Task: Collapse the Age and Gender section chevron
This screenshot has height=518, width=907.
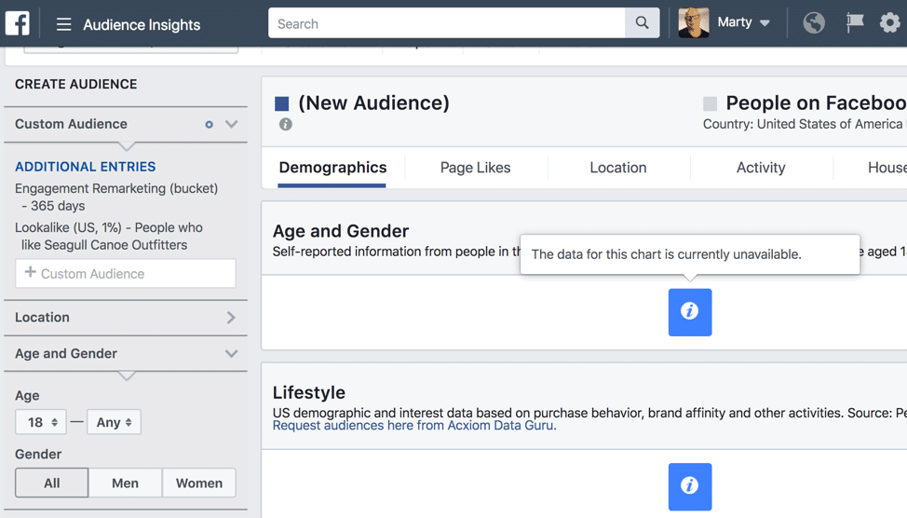Action: point(231,354)
